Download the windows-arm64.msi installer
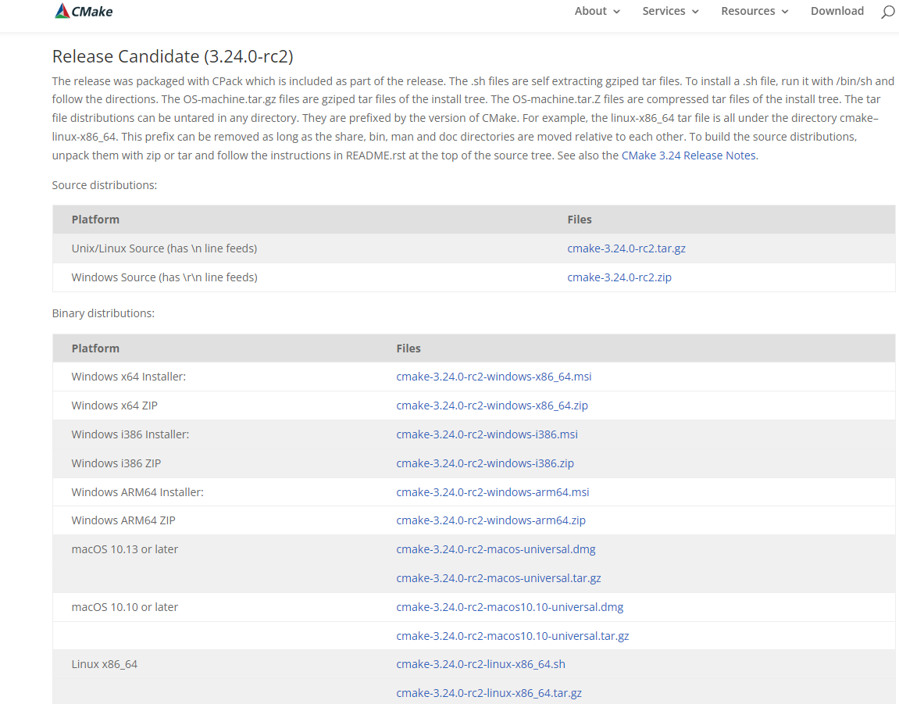The image size is (899, 704). pyautogui.click(x=493, y=492)
